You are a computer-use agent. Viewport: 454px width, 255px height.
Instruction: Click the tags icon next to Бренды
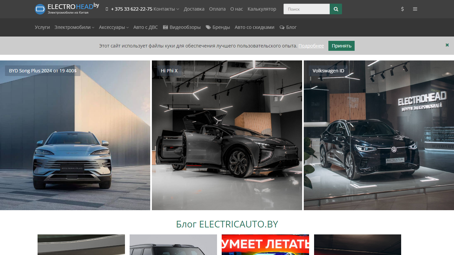208,27
